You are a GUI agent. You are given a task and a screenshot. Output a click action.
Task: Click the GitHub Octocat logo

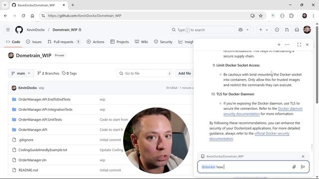(19, 30)
